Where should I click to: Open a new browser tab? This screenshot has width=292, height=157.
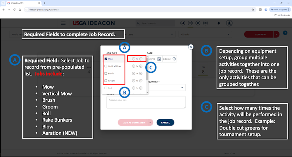coord(44,3)
